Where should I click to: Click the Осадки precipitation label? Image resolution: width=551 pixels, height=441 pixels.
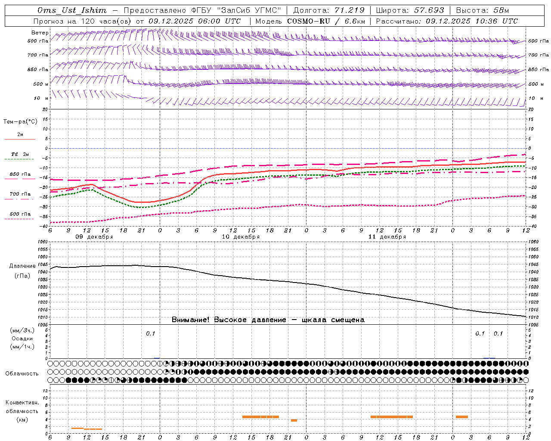coord(22,339)
